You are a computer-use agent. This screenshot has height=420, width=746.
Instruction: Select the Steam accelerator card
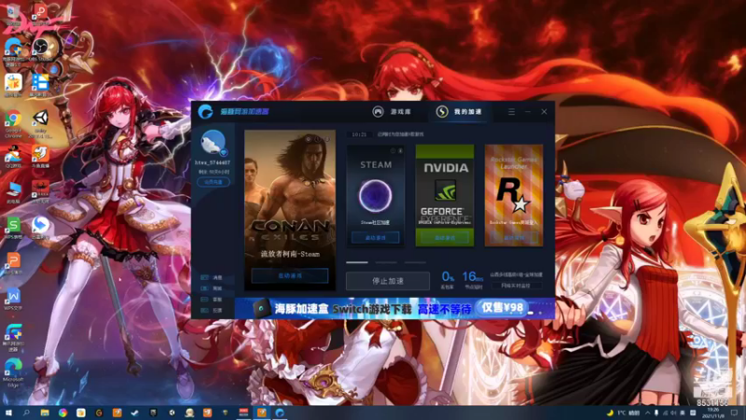(x=376, y=195)
